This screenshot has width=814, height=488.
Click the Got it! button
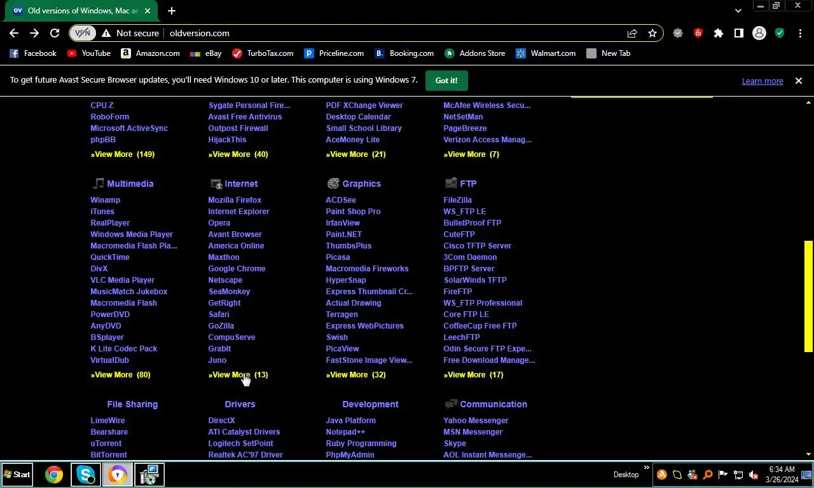446,81
